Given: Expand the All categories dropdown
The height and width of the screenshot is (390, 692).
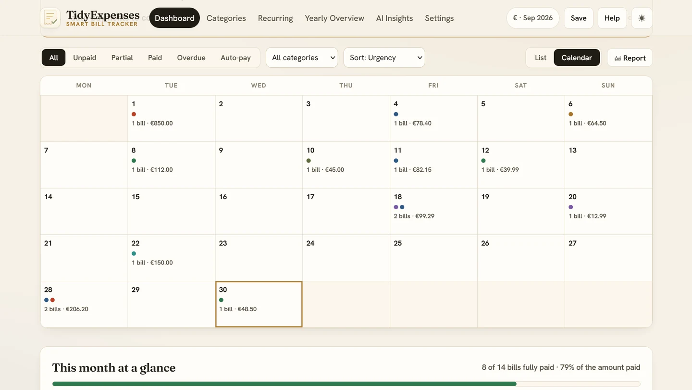Looking at the screenshot, I should coord(302,58).
